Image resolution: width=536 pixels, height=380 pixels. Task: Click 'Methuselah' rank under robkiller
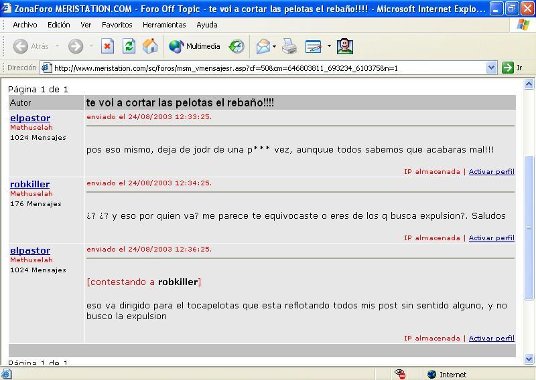[31, 193]
